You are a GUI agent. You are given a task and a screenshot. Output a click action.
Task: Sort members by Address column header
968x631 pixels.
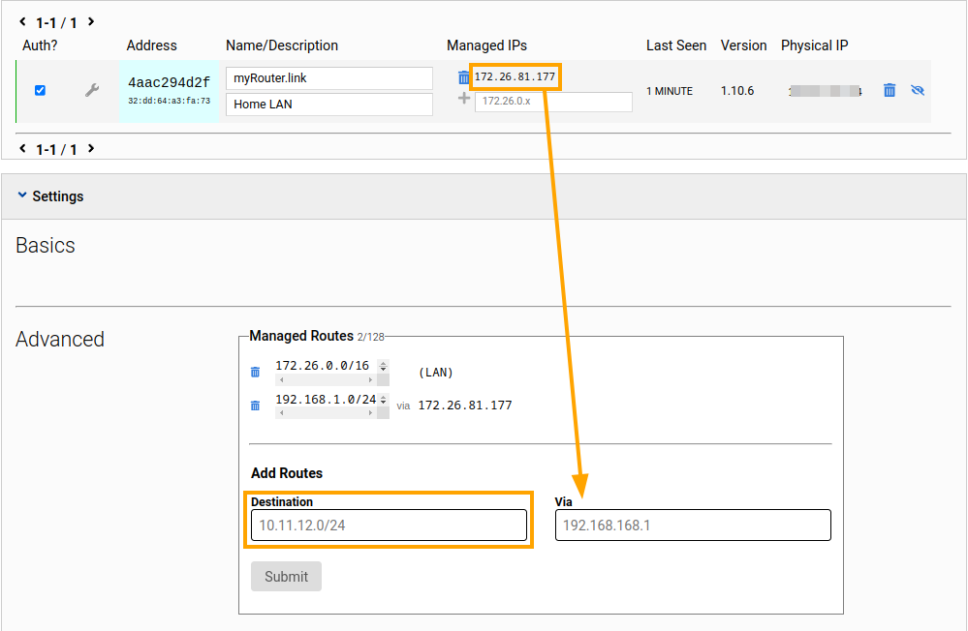coord(151,45)
